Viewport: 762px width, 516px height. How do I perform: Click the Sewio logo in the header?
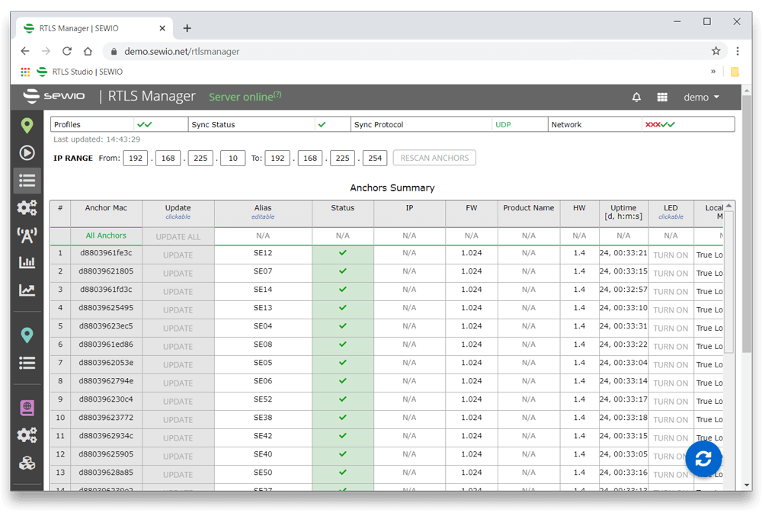click(53, 97)
